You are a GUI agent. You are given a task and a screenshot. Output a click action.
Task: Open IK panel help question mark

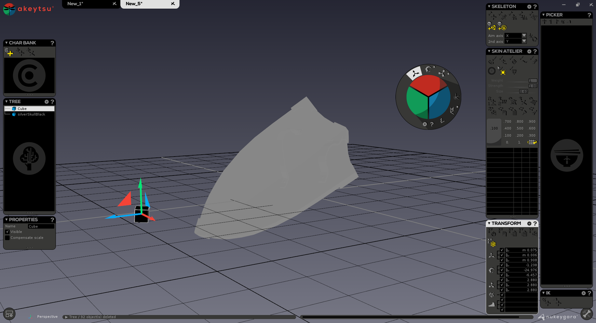589,293
